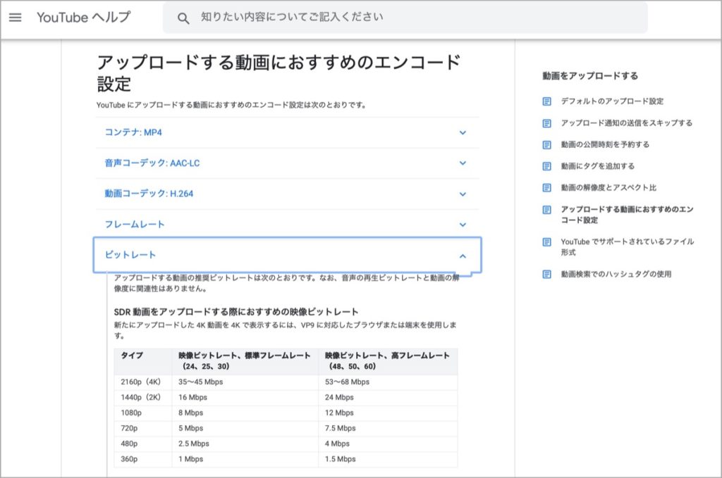
Task: Click document icon beside サポートされているファイル形式
Action: 546,241
